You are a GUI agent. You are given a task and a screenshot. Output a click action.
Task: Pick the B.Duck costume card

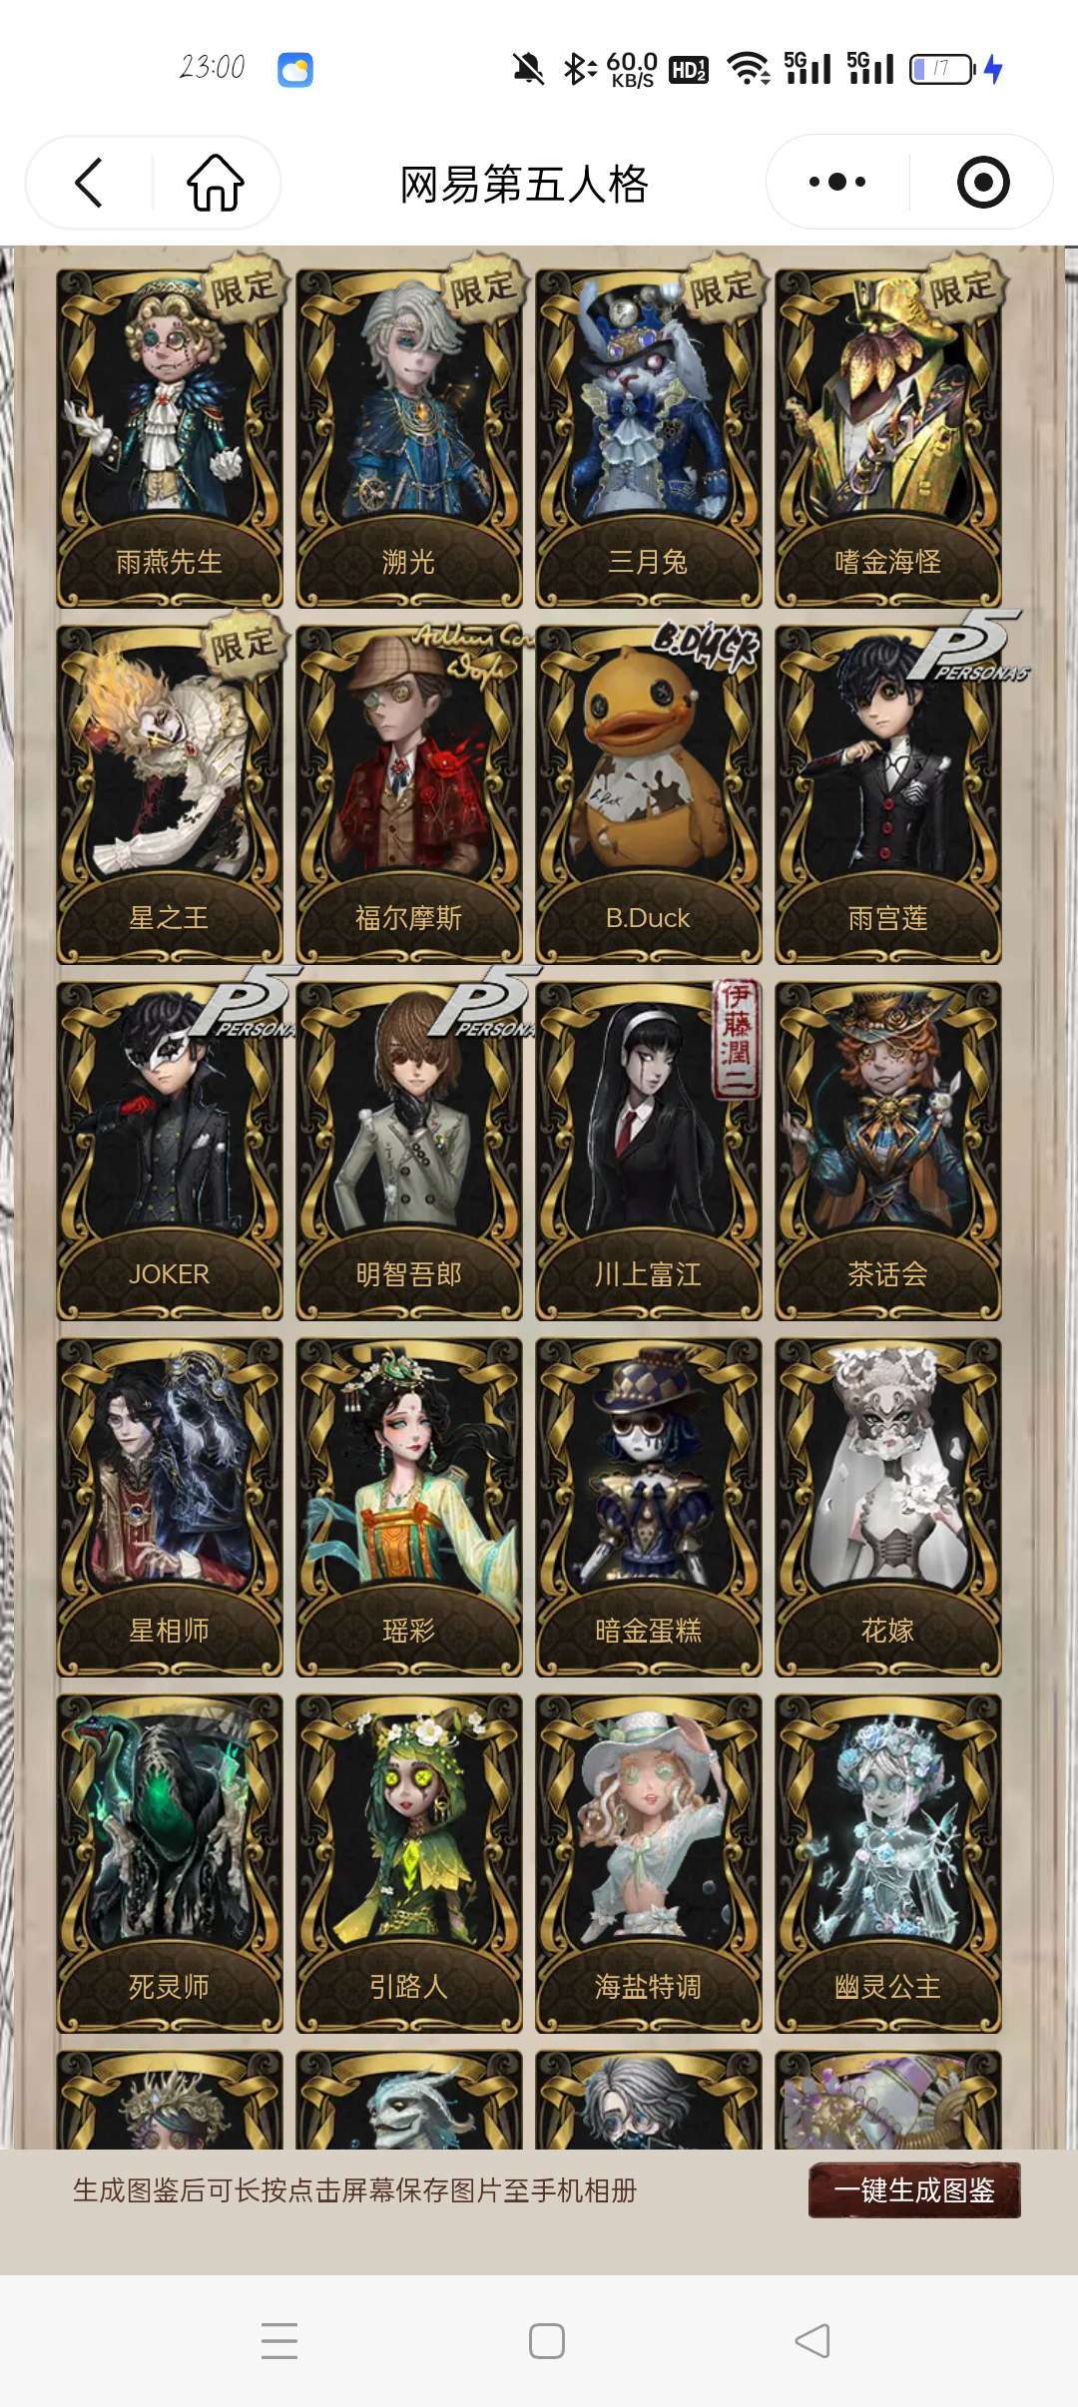(x=649, y=794)
